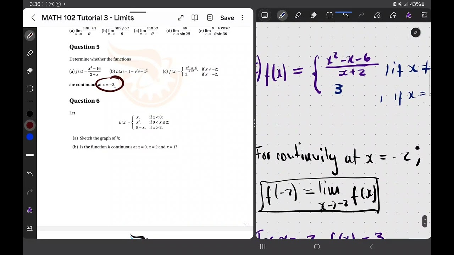Pick the blue pen color
The width and height of the screenshot is (454, 255).
tap(30, 137)
